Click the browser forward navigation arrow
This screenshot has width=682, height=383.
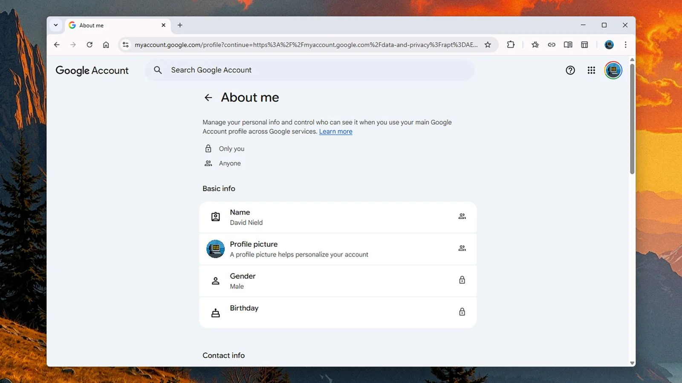tap(73, 45)
